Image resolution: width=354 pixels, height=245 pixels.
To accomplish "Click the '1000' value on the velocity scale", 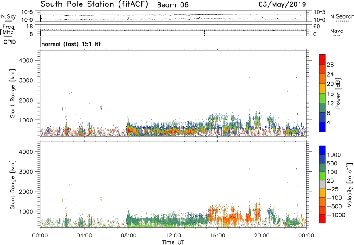I will coord(334,155).
